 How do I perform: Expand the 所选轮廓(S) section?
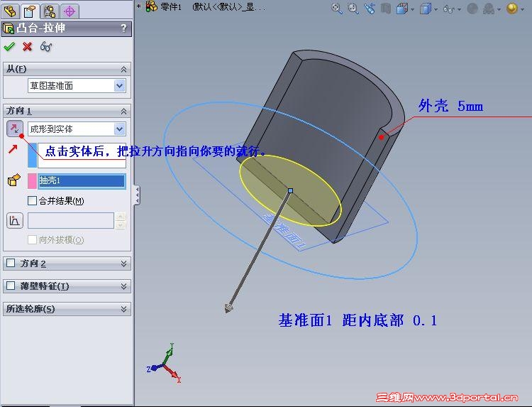[x=123, y=309]
